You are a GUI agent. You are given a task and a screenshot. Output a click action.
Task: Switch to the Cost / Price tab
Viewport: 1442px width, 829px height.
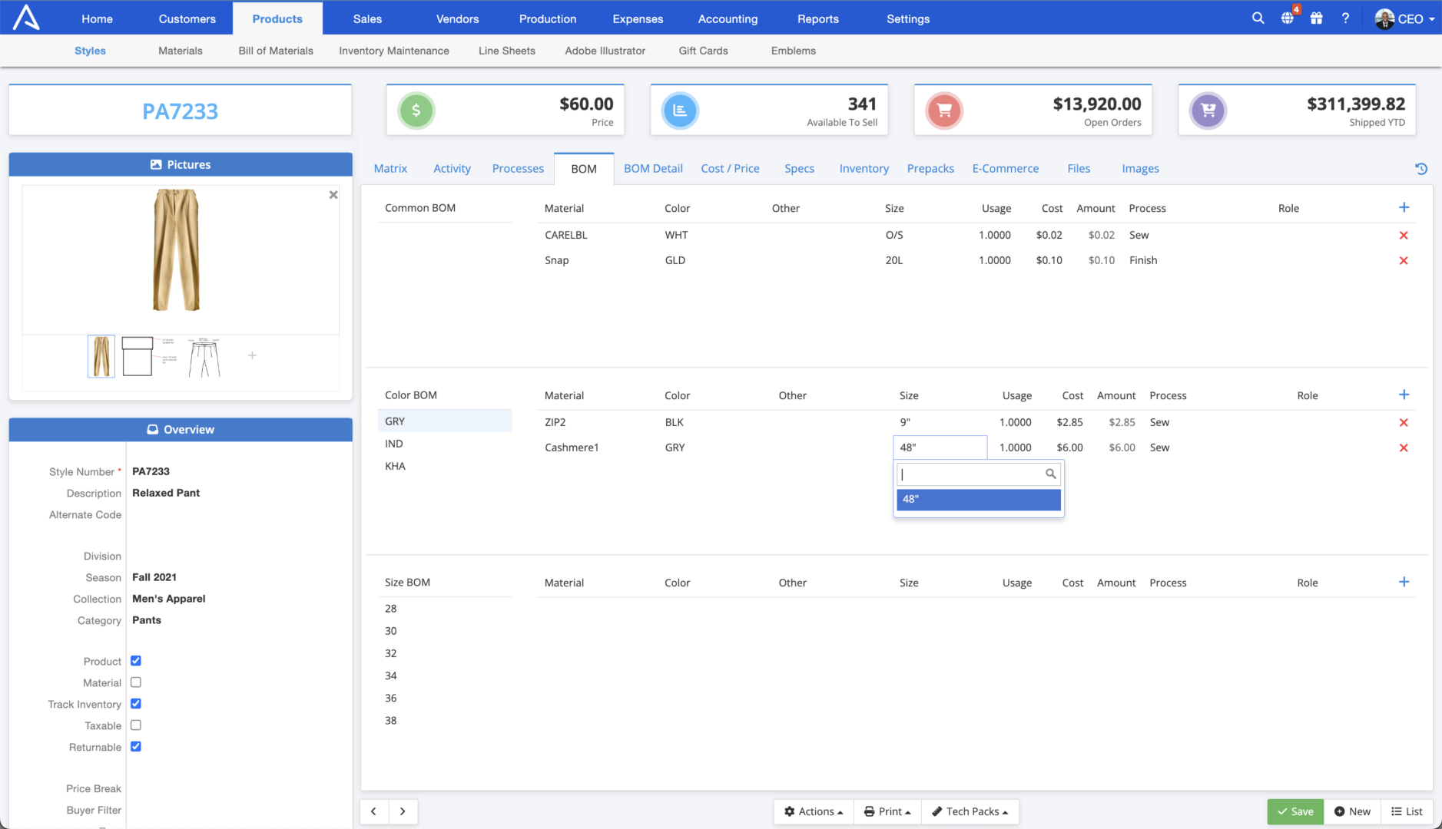pos(729,168)
